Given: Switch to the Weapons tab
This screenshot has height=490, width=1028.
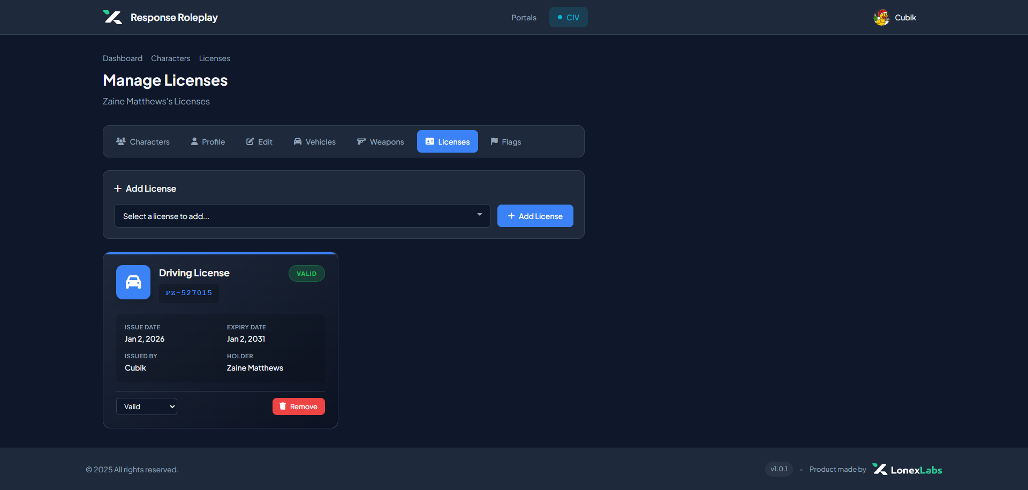Looking at the screenshot, I should [x=381, y=141].
